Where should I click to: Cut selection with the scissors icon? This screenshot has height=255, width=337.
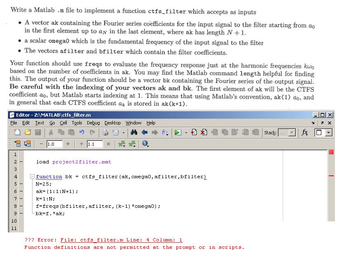(x=51, y=132)
